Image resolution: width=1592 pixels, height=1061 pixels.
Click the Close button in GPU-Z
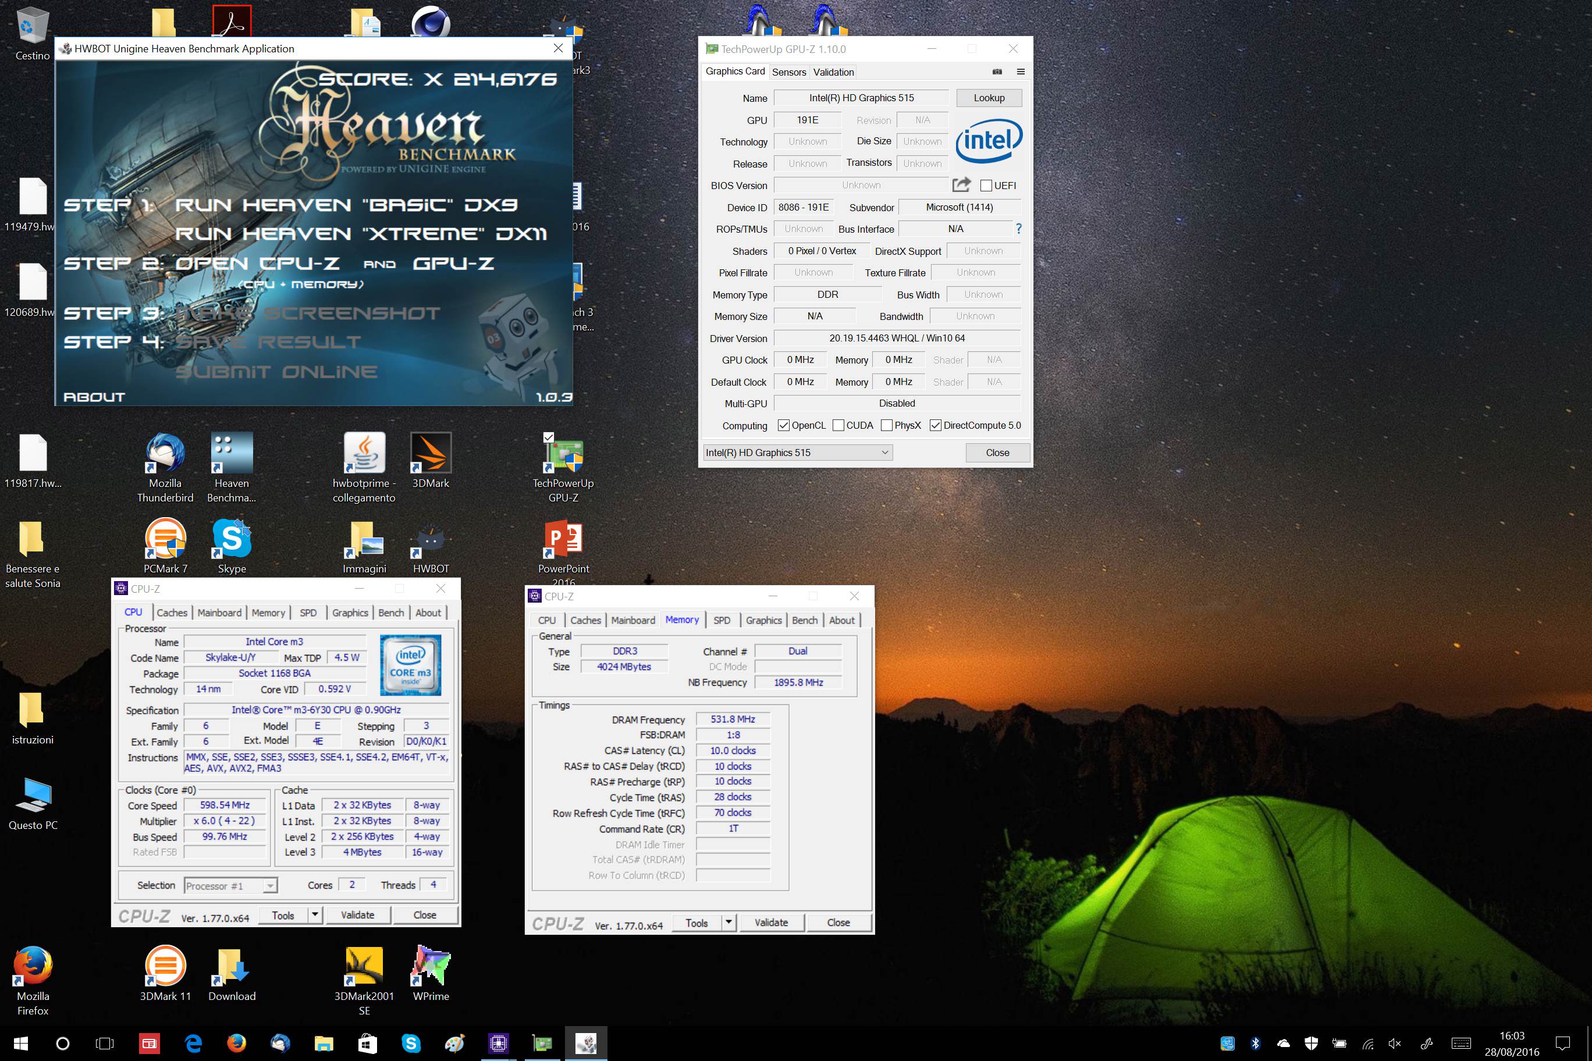tap(997, 452)
